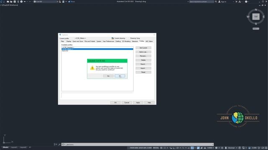Screen dimensions: 268x150
Task: Open the Civil 3D workspace dropdown
Action: 46,2
